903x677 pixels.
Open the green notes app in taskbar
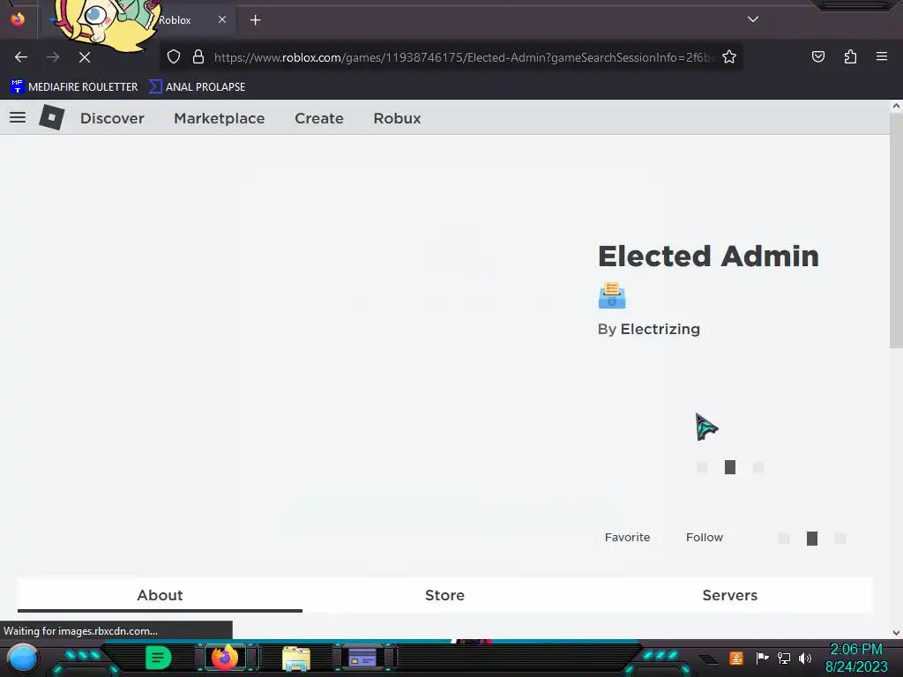click(158, 658)
